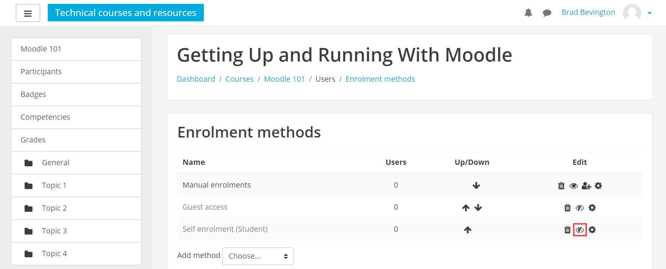666x269 pixels.
Task: Click the Users column header
Action: (x=396, y=162)
